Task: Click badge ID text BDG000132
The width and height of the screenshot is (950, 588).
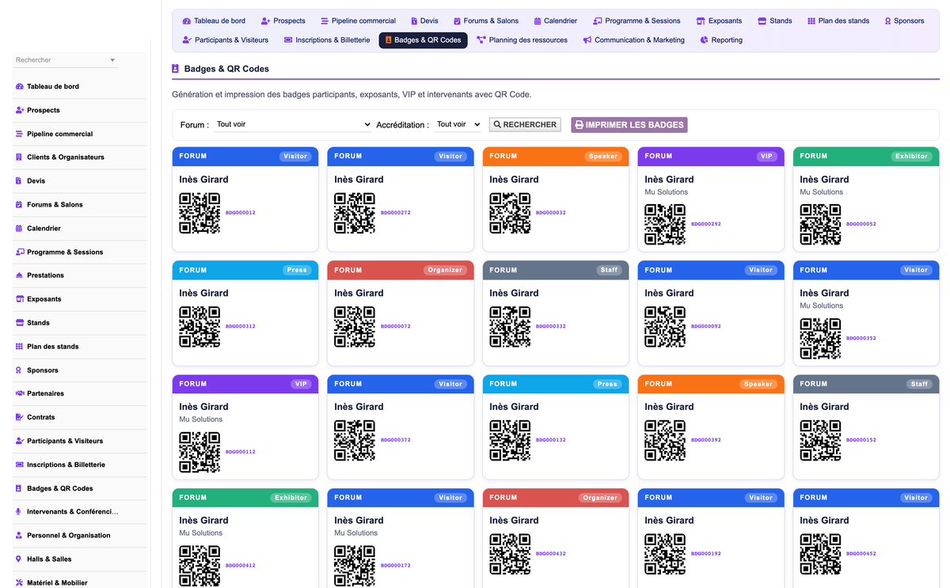Action: (x=551, y=440)
